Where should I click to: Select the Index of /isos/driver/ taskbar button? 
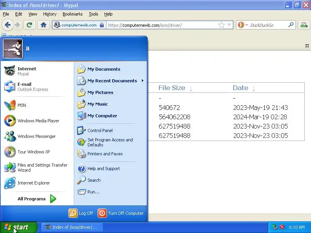pos(72,227)
